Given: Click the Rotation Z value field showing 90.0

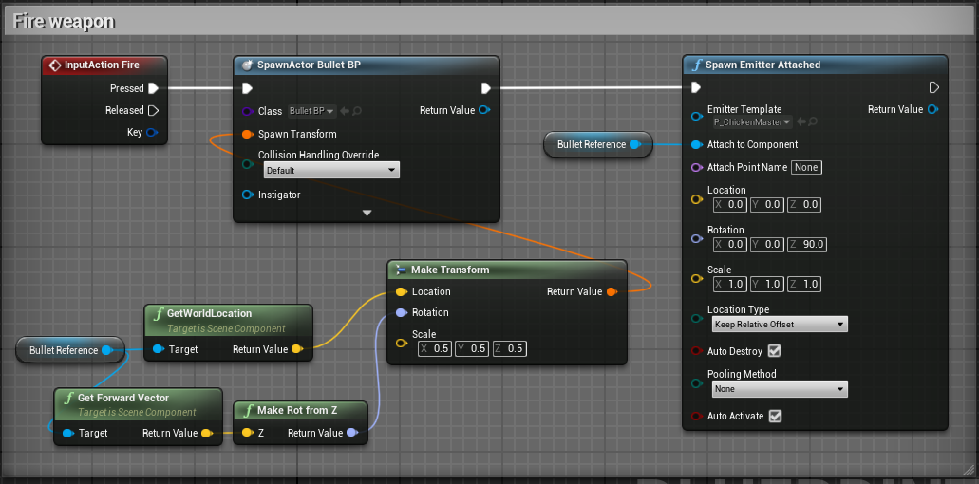Looking at the screenshot, I should tap(812, 244).
